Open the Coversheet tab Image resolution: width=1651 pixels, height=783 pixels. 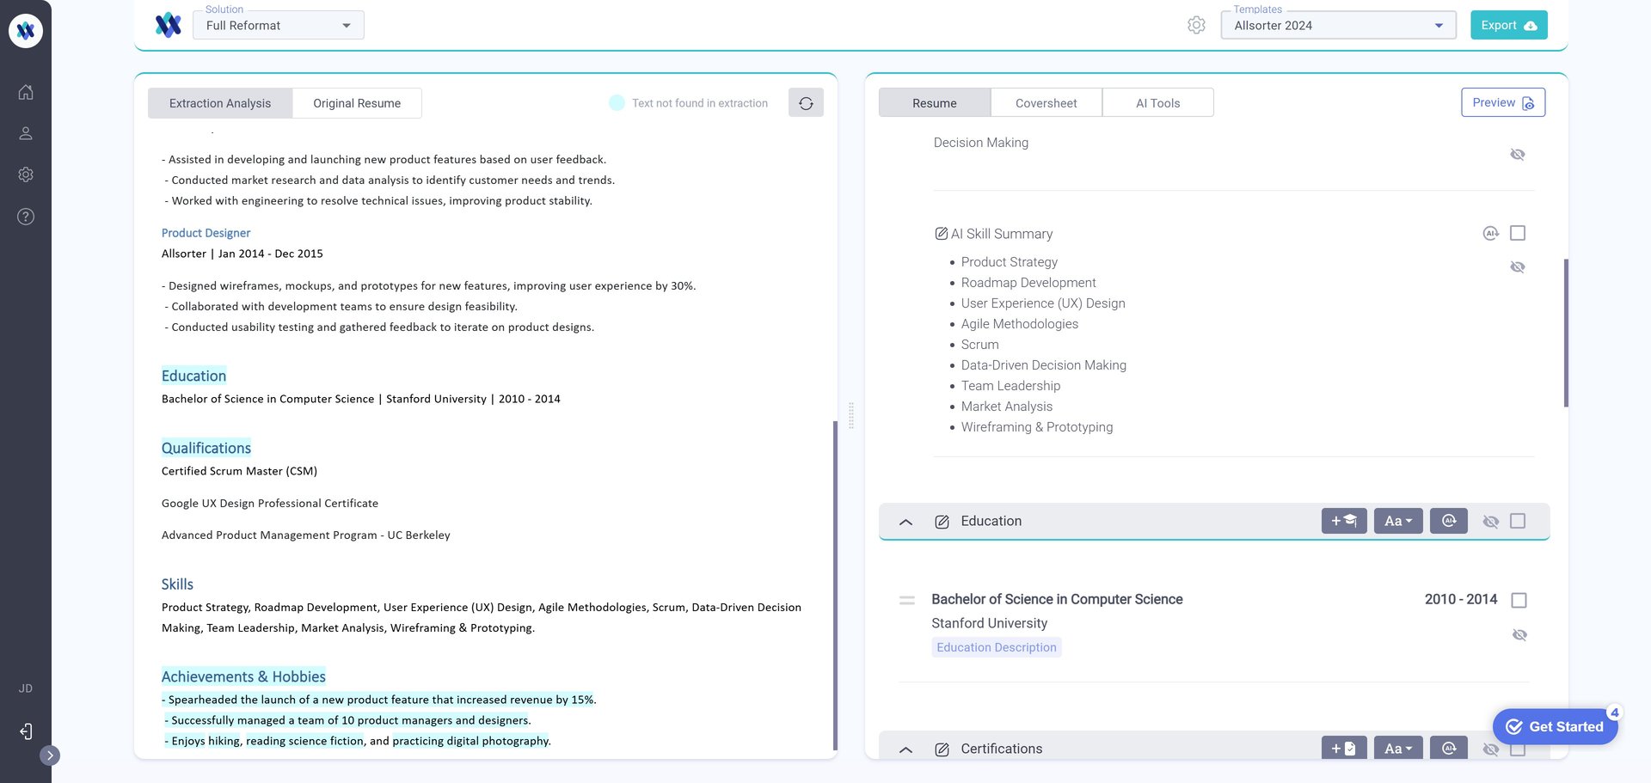(1046, 103)
